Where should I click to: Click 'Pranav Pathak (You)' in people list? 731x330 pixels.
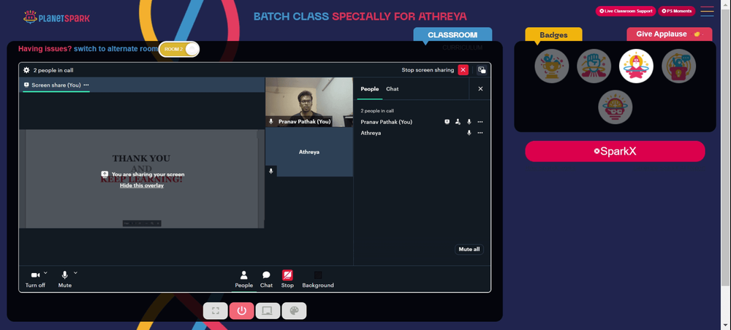(387, 122)
